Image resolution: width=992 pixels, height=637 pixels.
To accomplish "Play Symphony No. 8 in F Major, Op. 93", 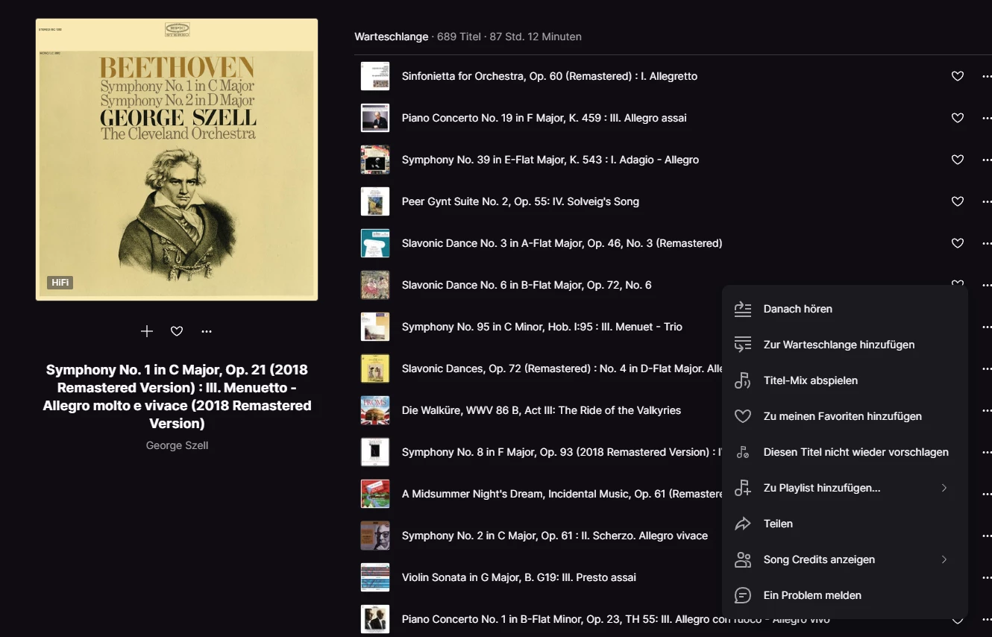I will [562, 452].
